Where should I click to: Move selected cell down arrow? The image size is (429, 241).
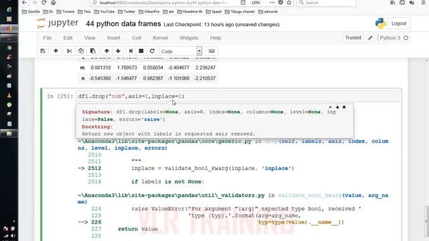(x=118, y=51)
